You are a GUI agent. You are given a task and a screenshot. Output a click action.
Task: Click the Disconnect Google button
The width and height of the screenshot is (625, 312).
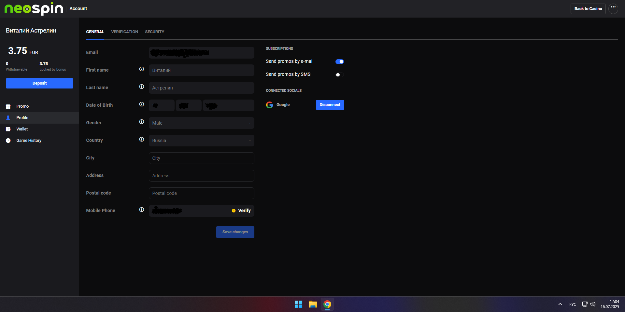pyautogui.click(x=330, y=105)
